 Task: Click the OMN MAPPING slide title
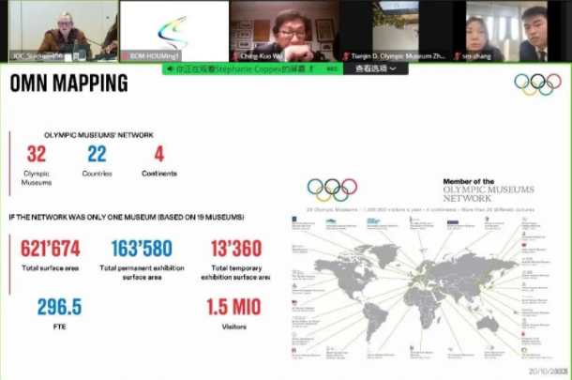pos(69,83)
